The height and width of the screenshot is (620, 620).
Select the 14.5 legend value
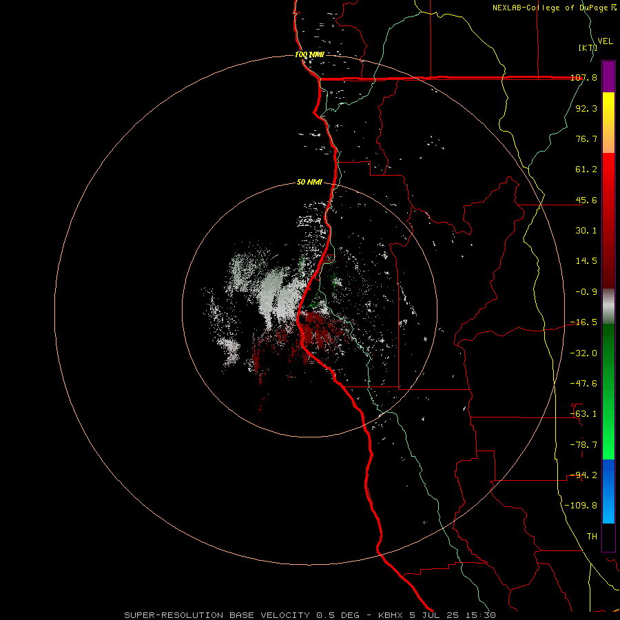pos(586,261)
